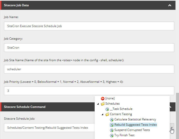179x139 pixels.
Task: Collapse the Sitecore Job Data section chevron
Action: (x=170, y=5)
